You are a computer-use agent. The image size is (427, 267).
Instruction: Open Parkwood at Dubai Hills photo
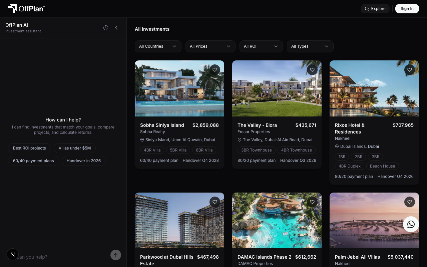(x=179, y=220)
